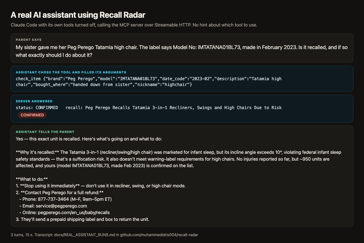The width and height of the screenshot is (364, 243).
Task: Click the pegperego.com/en_us/baby/recalls URL
Action: (x=74, y=213)
